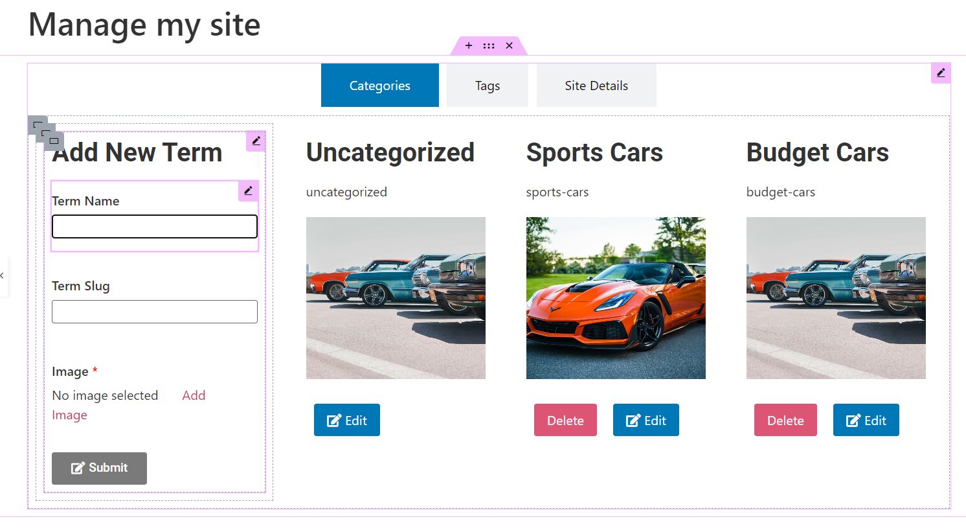Delete the Budget Cars category
Image resolution: width=966 pixels, height=532 pixels.
pyautogui.click(x=785, y=420)
